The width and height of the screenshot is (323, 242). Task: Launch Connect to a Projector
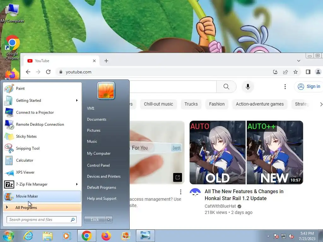tap(42, 112)
